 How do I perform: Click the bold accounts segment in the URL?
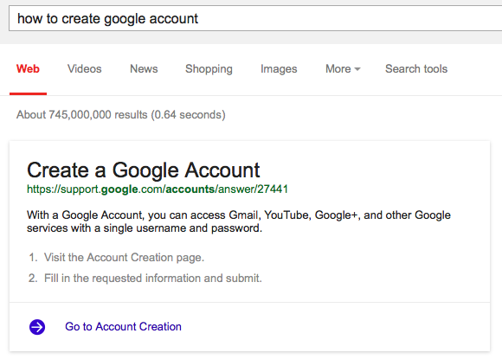point(190,189)
